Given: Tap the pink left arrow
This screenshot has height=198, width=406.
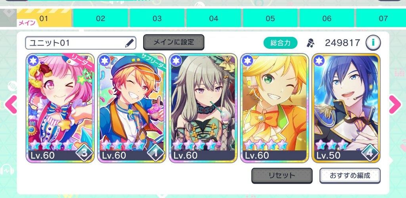Looking at the screenshot, I should pyautogui.click(x=11, y=104).
